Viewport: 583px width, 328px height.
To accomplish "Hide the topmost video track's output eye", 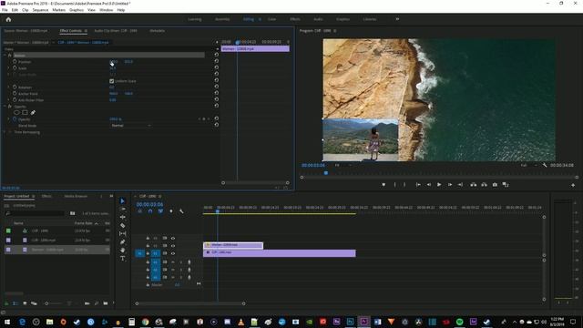I will pyautogui.click(x=173, y=238).
